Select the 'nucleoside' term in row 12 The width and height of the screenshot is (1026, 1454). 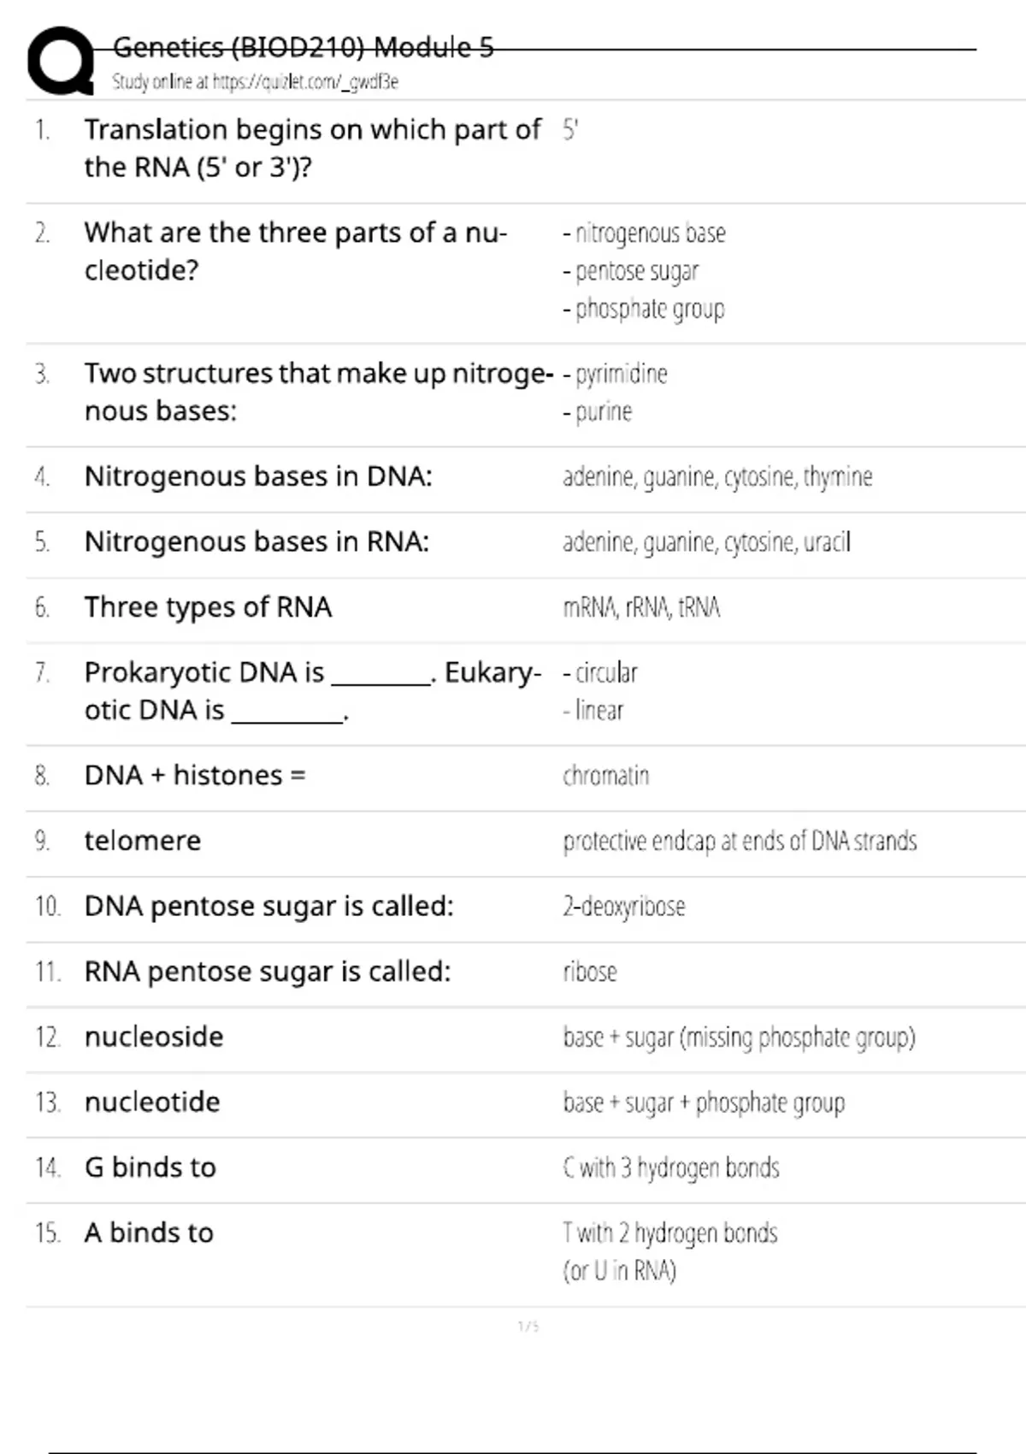[154, 1037]
